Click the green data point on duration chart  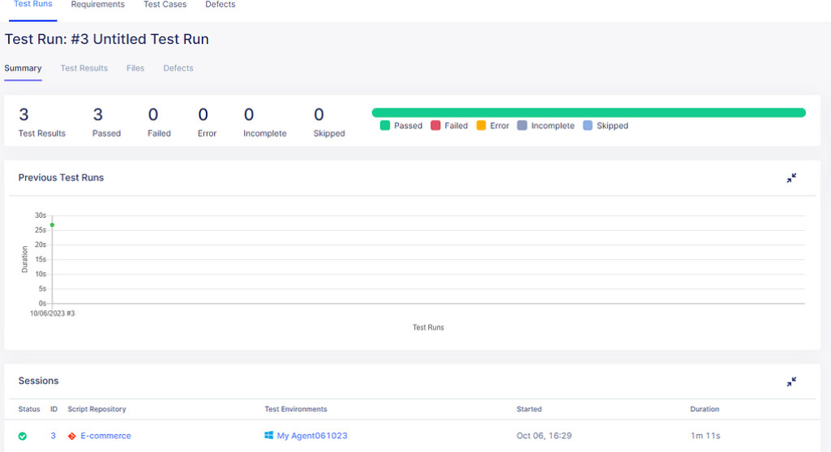pos(52,225)
